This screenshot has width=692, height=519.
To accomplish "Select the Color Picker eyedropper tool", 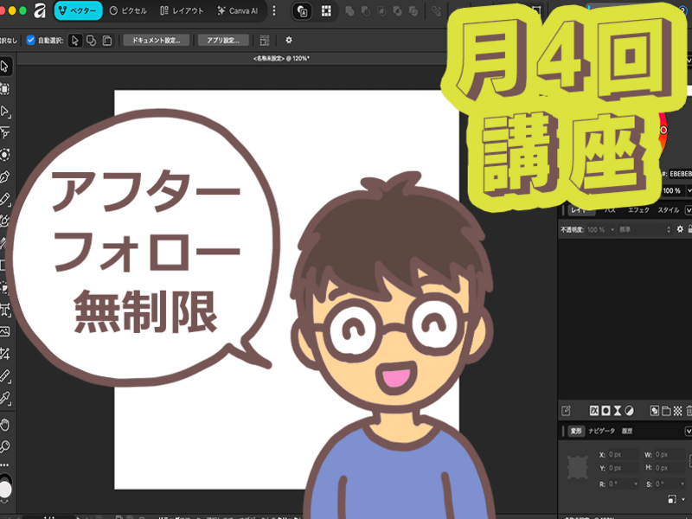I will (x=5, y=398).
